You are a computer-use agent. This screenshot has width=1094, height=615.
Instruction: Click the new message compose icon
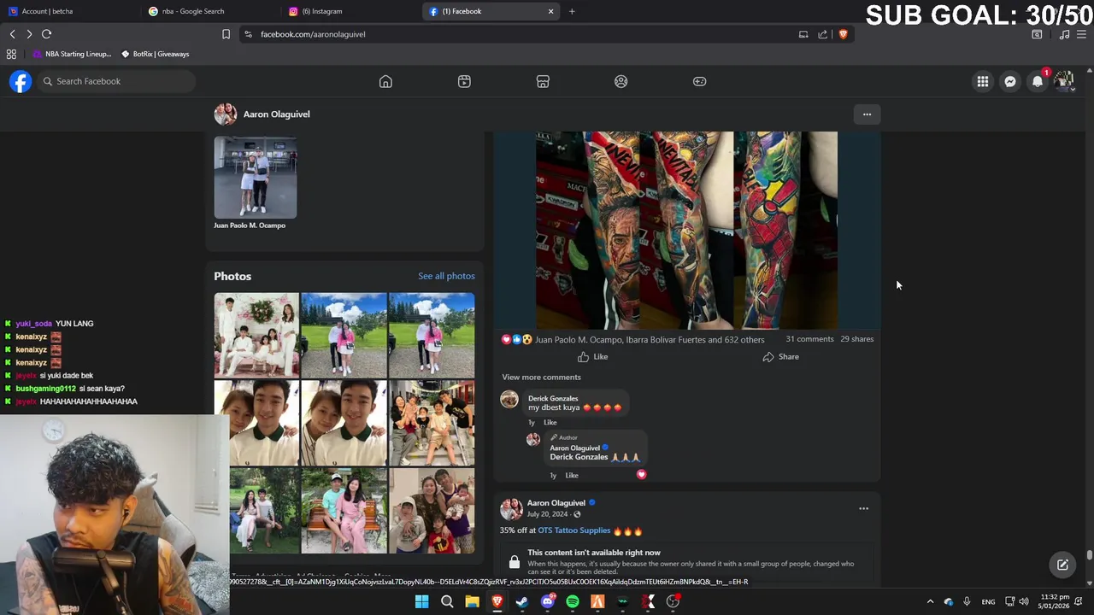(x=1062, y=565)
